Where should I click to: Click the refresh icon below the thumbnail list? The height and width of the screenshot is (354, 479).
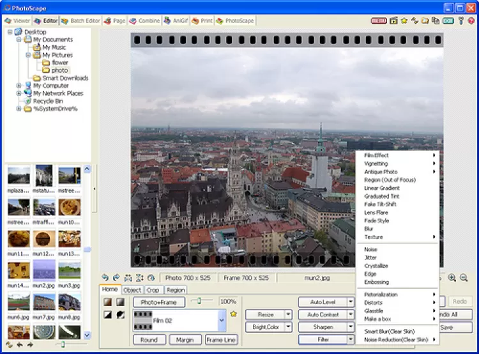pyautogui.click(x=8, y=345)
